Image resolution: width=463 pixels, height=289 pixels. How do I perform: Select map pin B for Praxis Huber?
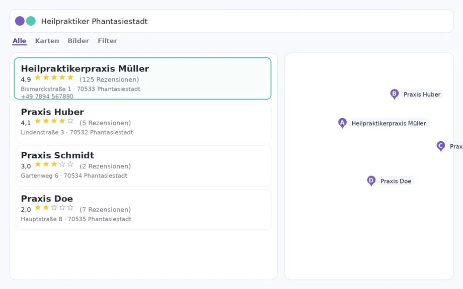pyautogui.click(x=394, y=94)
